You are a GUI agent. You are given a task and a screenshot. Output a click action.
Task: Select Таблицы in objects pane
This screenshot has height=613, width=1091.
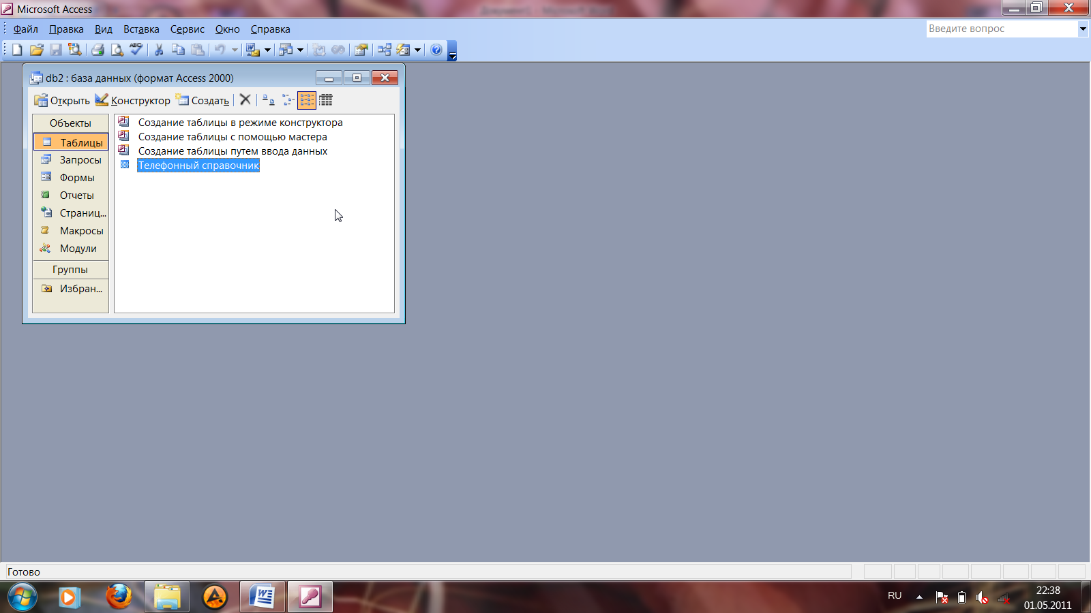pyautogui.click(x=71, y=142)
